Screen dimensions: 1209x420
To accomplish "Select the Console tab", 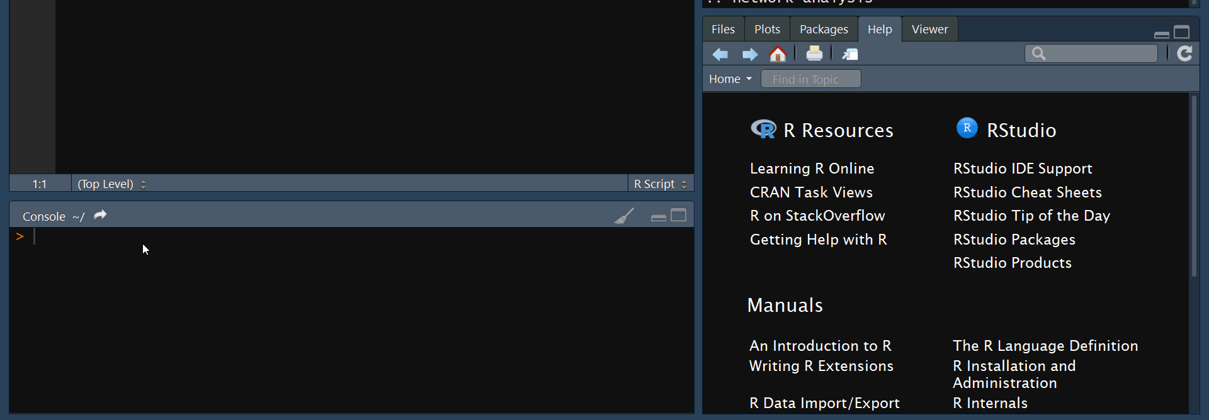I will 44,217.
